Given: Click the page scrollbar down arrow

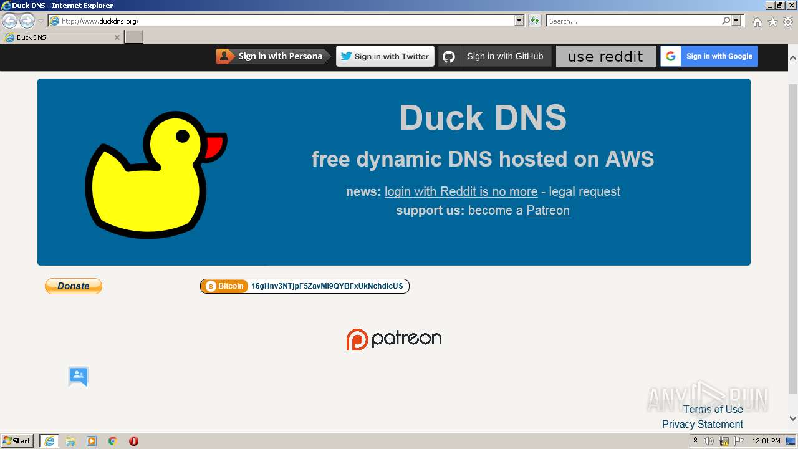Looking at the screenshot, I should 793,418.
